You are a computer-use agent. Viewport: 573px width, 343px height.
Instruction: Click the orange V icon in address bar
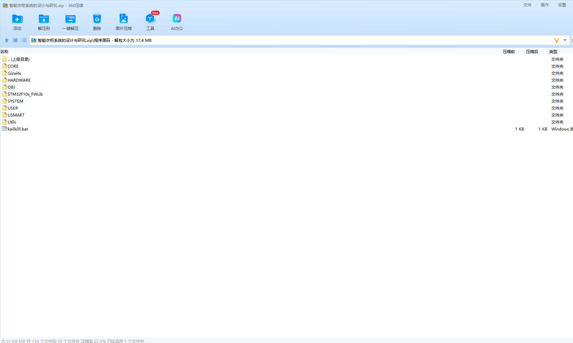coord(556,41)
